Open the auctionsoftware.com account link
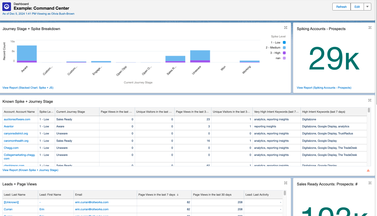Image resolution: width=377 pixels, height=216 pixels. click(17, 119)
